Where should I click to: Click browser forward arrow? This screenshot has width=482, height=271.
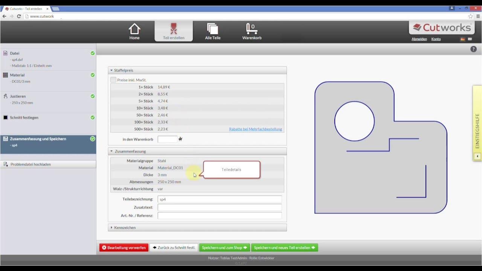tap(12, 16)
